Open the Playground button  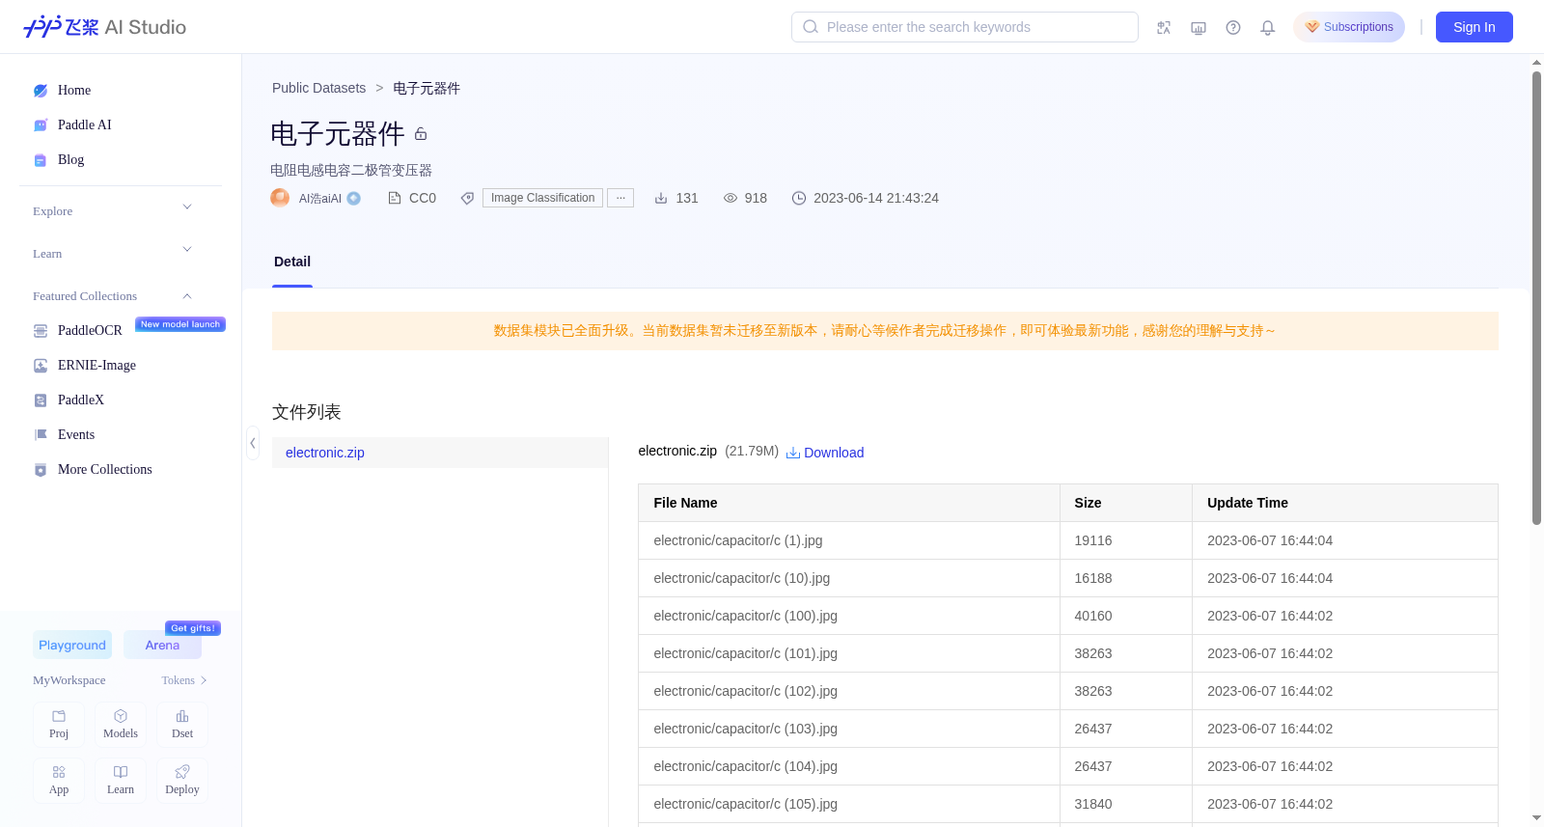coord(72,645)
